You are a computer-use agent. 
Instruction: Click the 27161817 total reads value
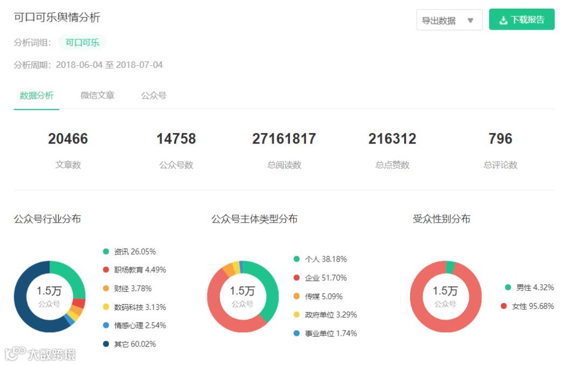click(x=284, y=139)
